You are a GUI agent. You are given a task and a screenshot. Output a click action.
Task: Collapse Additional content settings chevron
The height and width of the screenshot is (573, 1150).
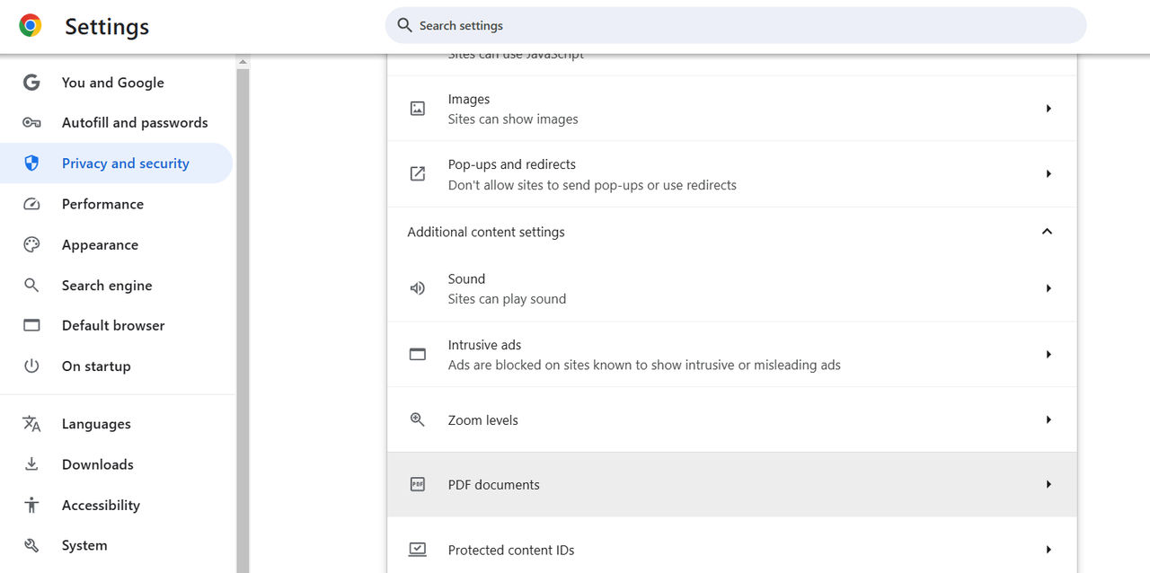point(1047,232)
